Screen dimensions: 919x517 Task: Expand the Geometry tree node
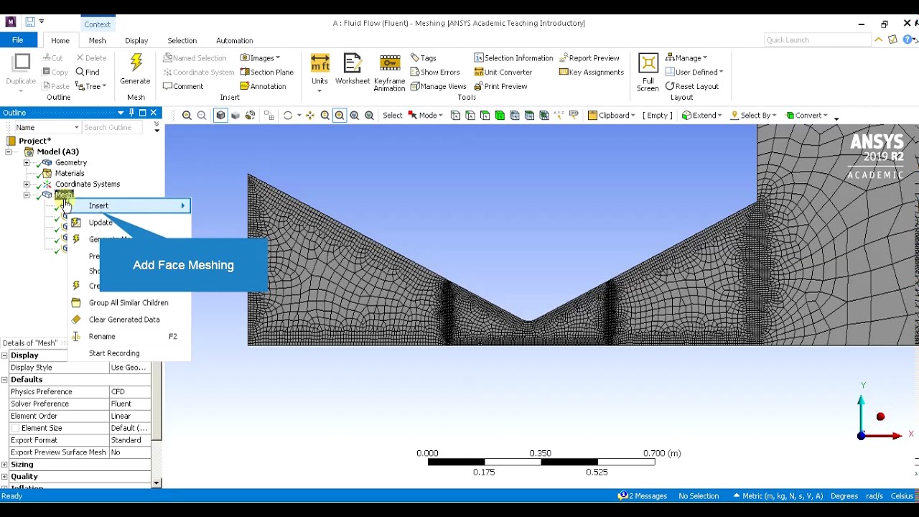(27, 162)
